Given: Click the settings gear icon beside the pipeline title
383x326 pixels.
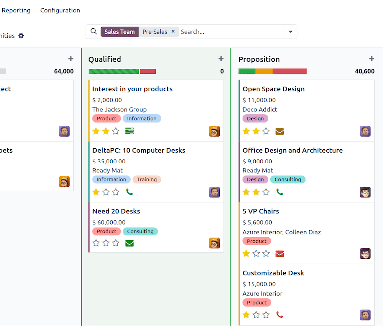Looking at the screenshot, I should click(21, 36).
